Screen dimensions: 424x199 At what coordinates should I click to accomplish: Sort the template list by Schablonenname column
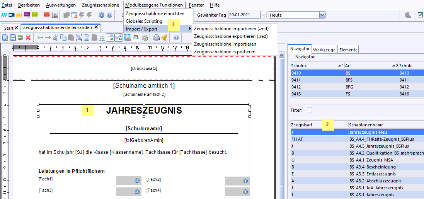(386, 125)
